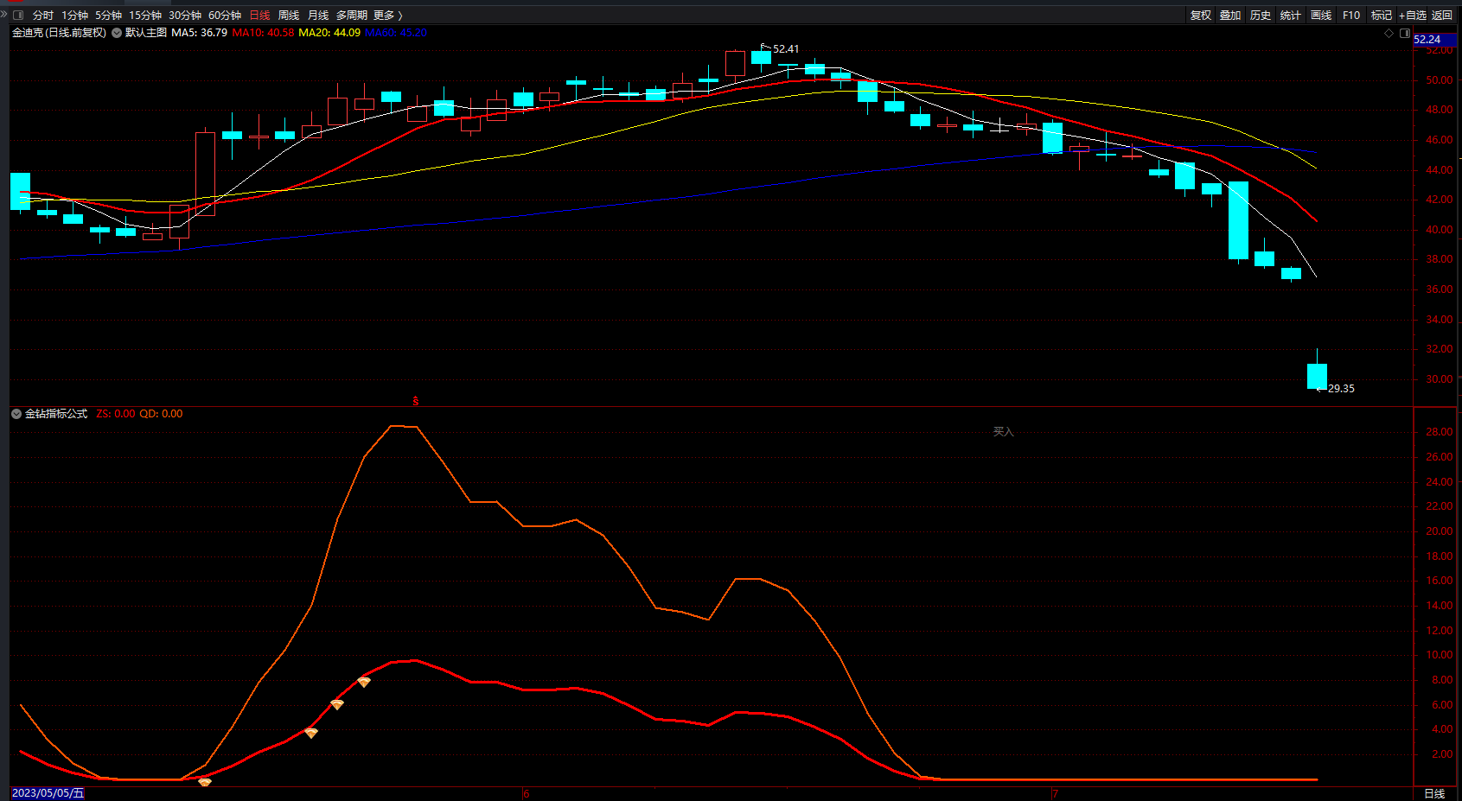Click the 返回 back button

1442,15
